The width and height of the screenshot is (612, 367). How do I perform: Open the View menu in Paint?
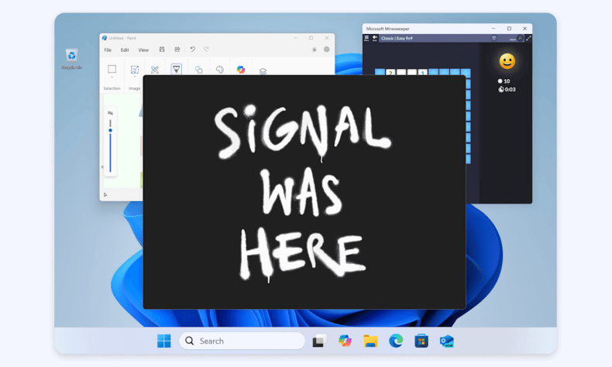[143, 50]
